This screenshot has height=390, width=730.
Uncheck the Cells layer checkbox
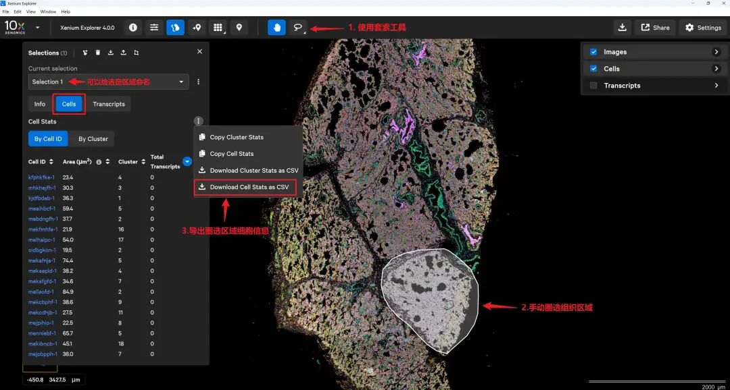[593, 69]
